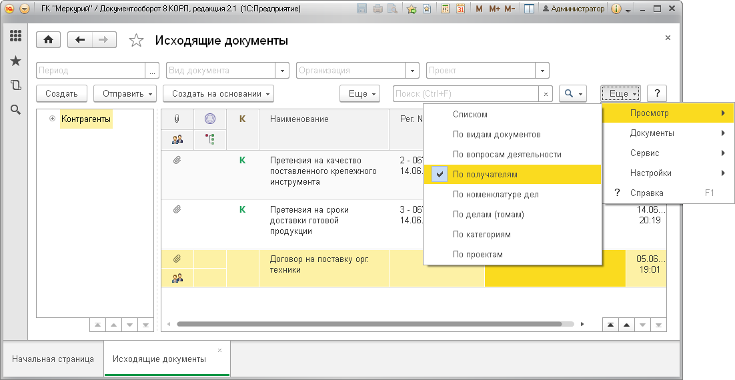Open Проект dropdown arrow
The image size is (735, 380).
(x=542, y=71)
